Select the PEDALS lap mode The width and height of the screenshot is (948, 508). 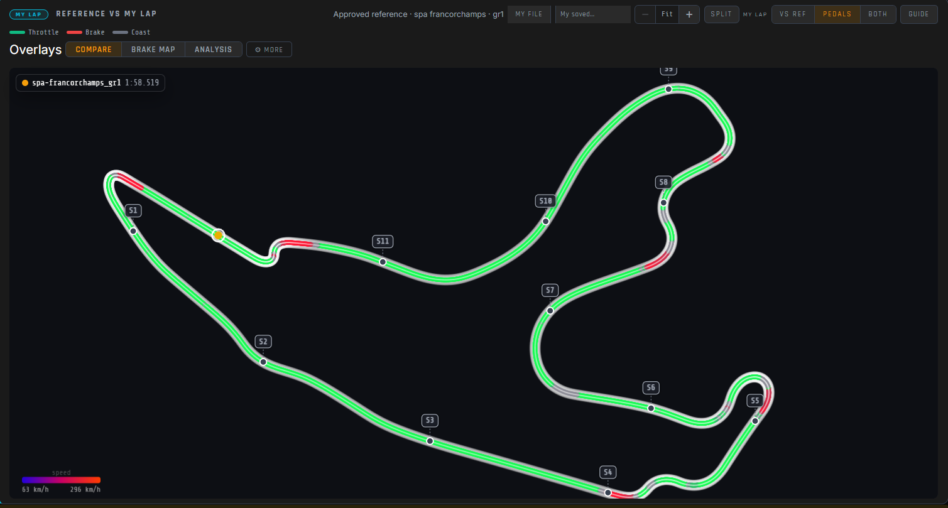(x=837, y=14)
